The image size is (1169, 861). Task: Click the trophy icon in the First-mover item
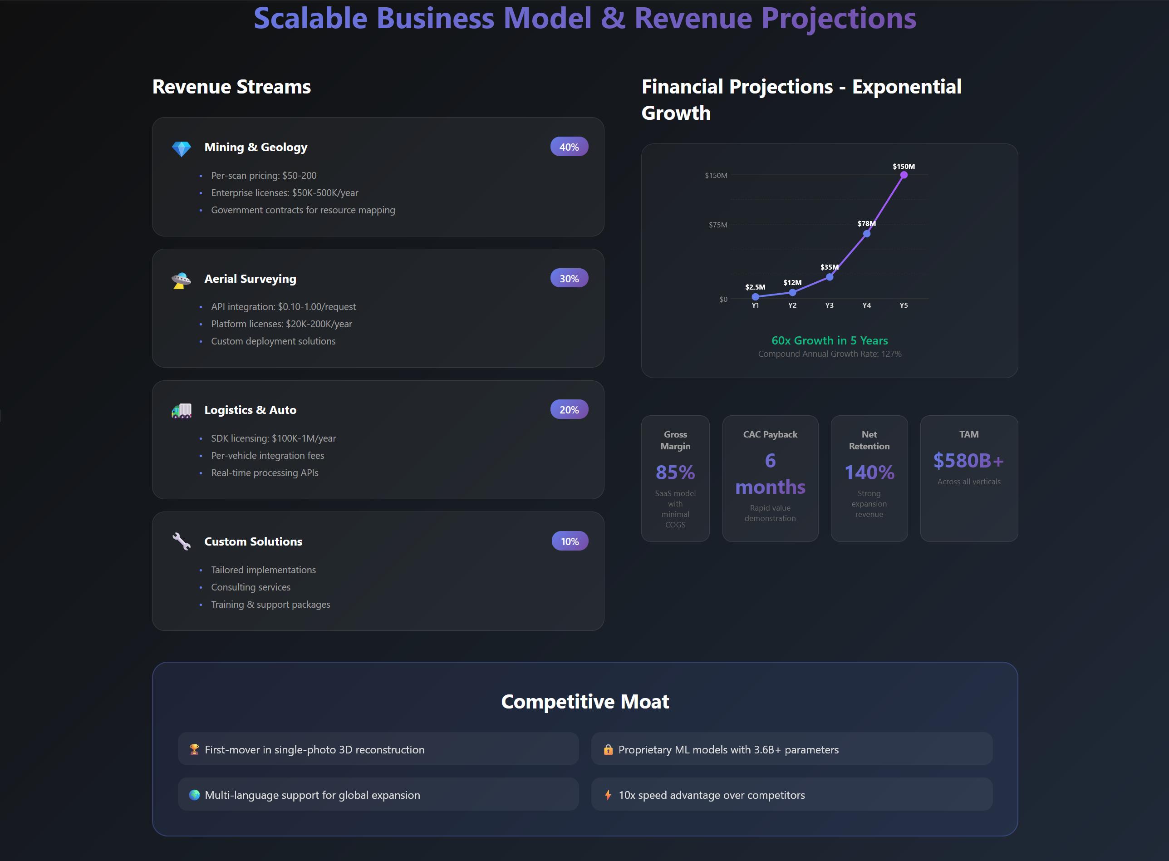point(194,749)
